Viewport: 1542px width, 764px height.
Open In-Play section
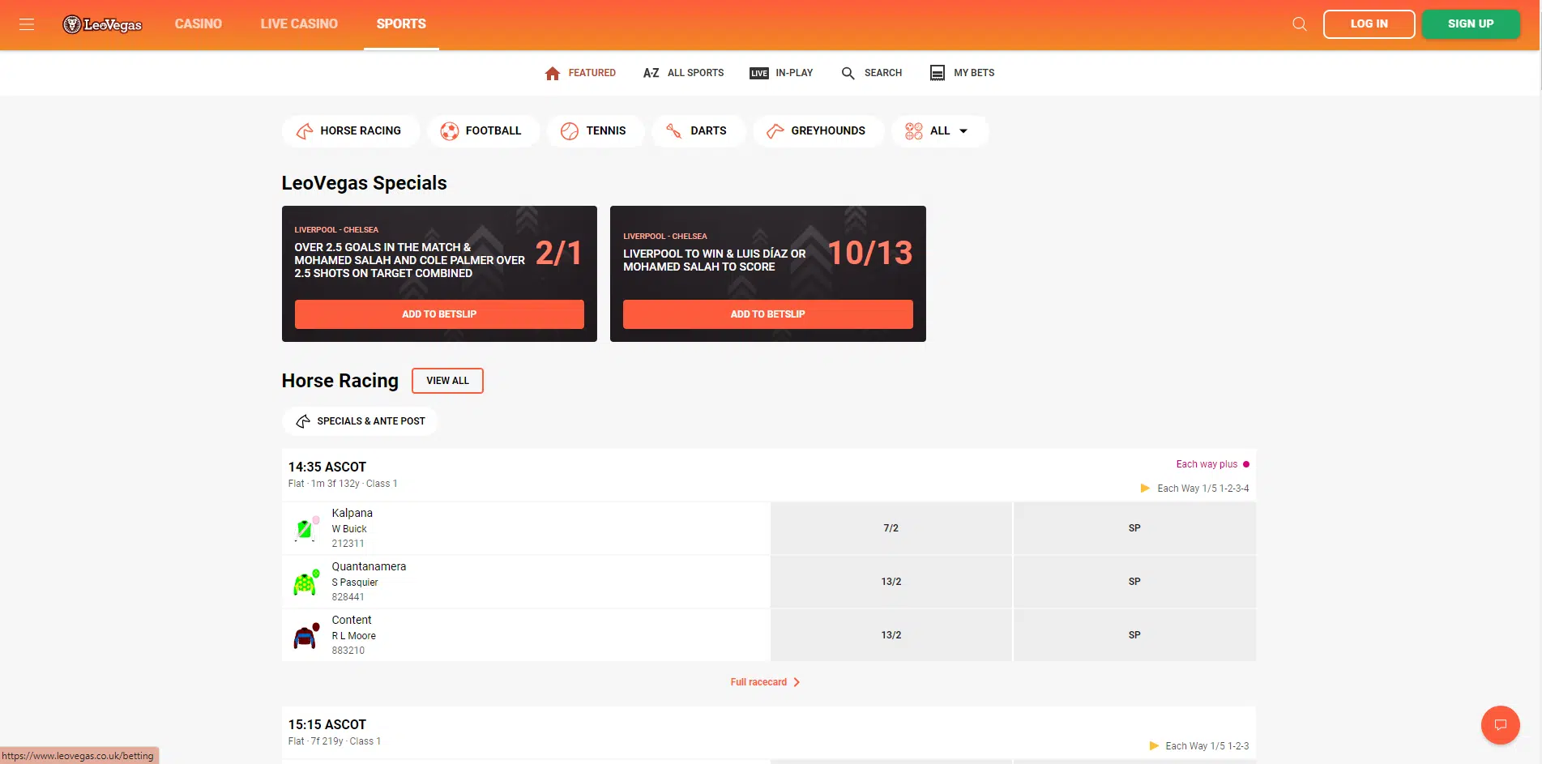coord(782,73)
